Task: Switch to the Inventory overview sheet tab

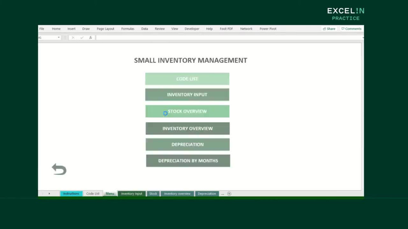Action: [177, 194]
